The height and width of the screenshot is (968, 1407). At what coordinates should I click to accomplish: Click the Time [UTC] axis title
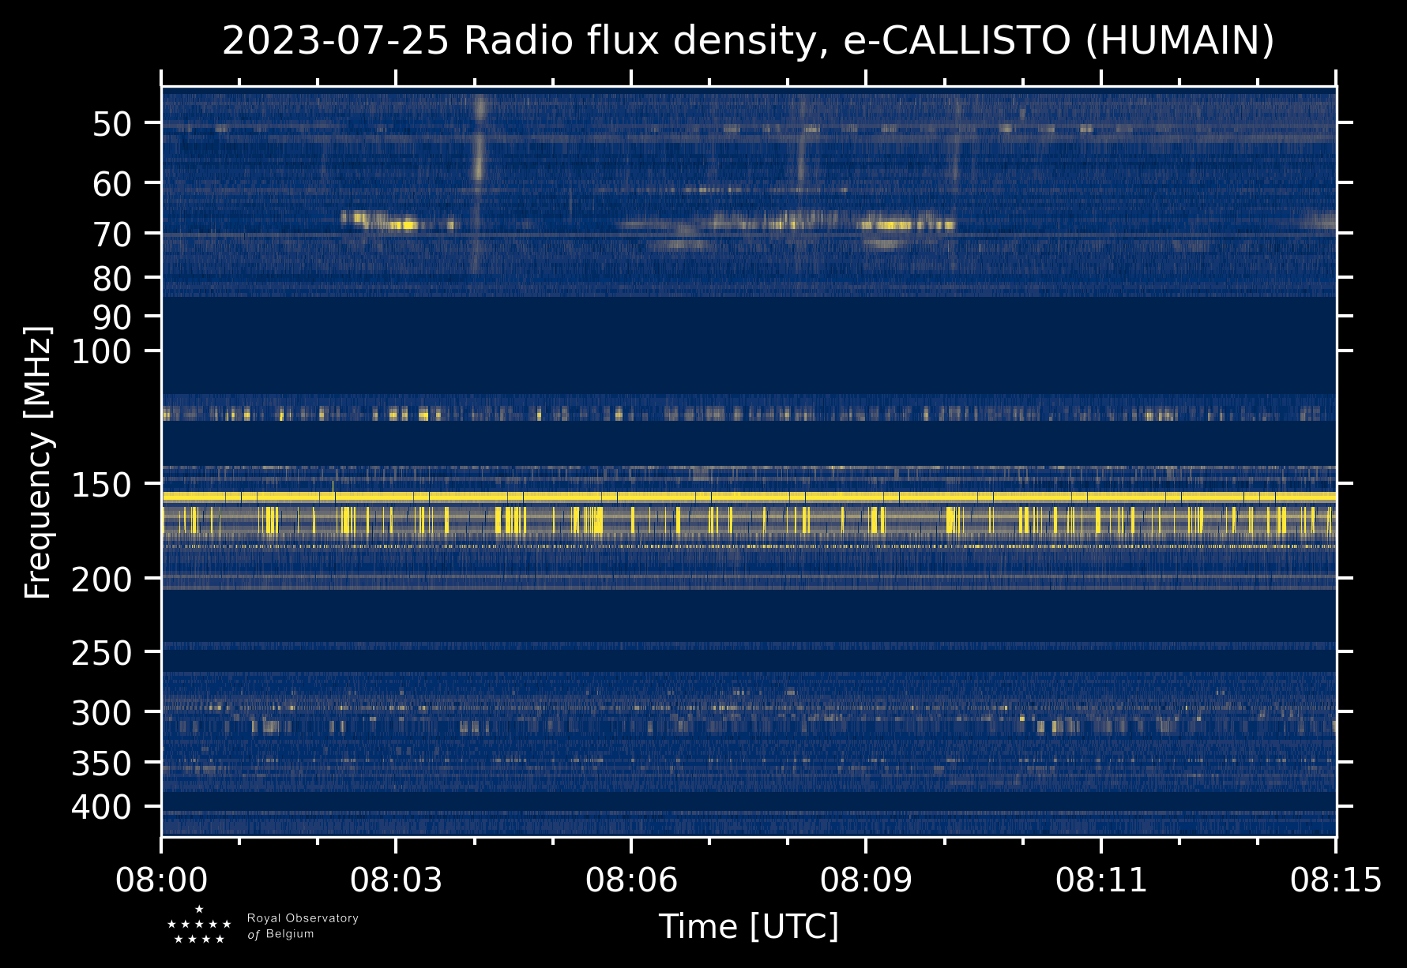(749, 926)
